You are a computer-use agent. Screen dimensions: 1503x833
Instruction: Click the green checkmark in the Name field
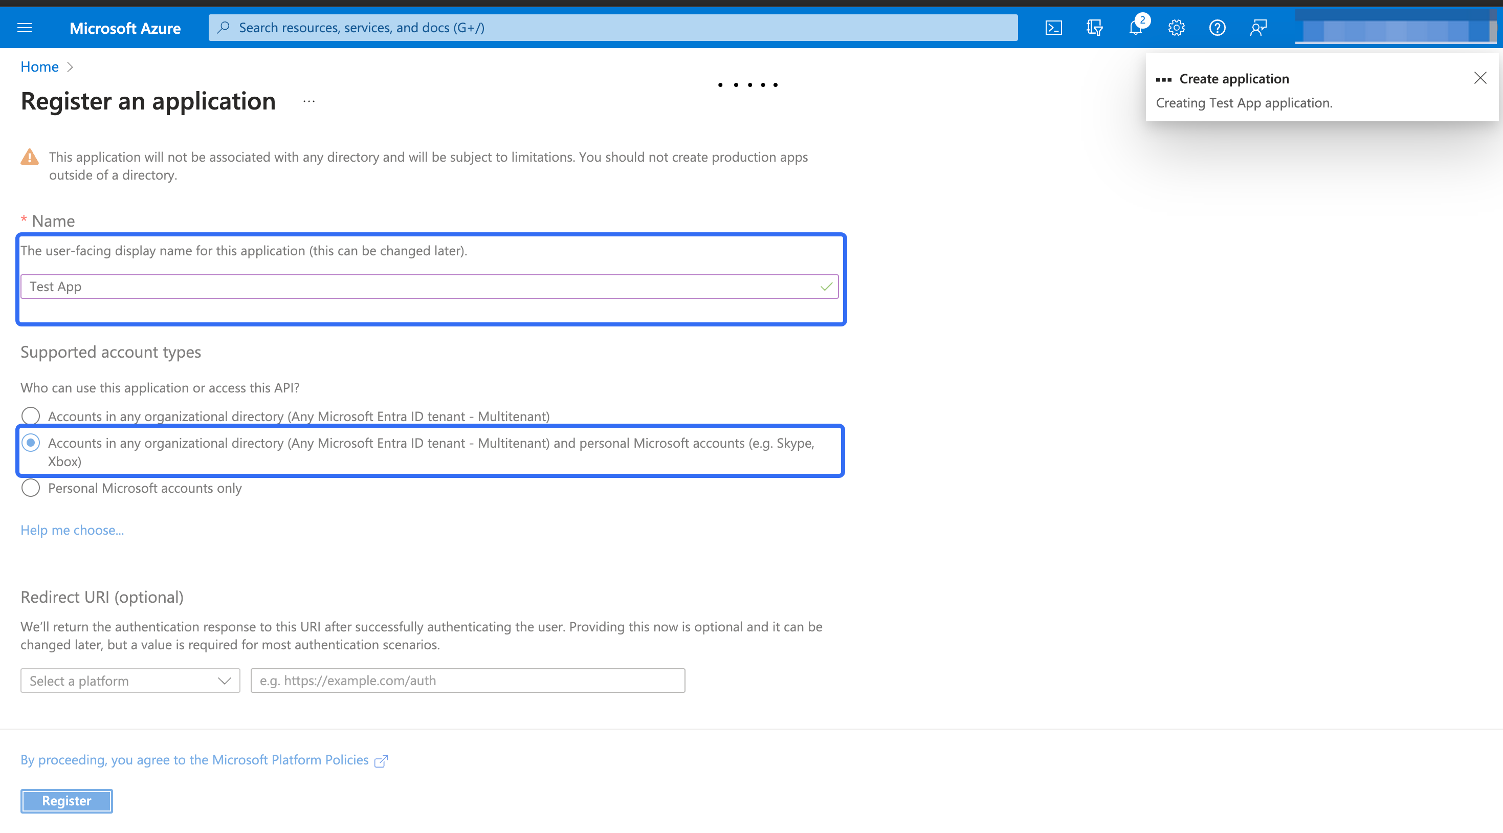[826, 287]
